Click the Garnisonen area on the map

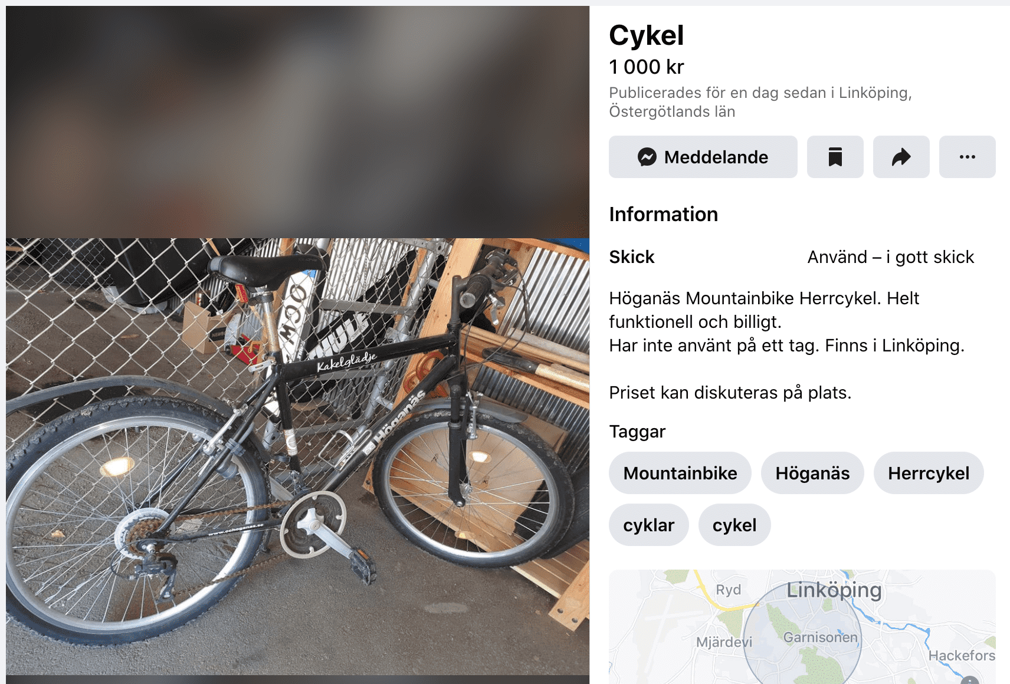coord(820,637)
